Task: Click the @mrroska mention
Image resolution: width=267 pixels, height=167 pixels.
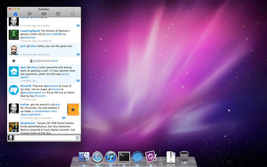Action: click(x=54, y=89)
